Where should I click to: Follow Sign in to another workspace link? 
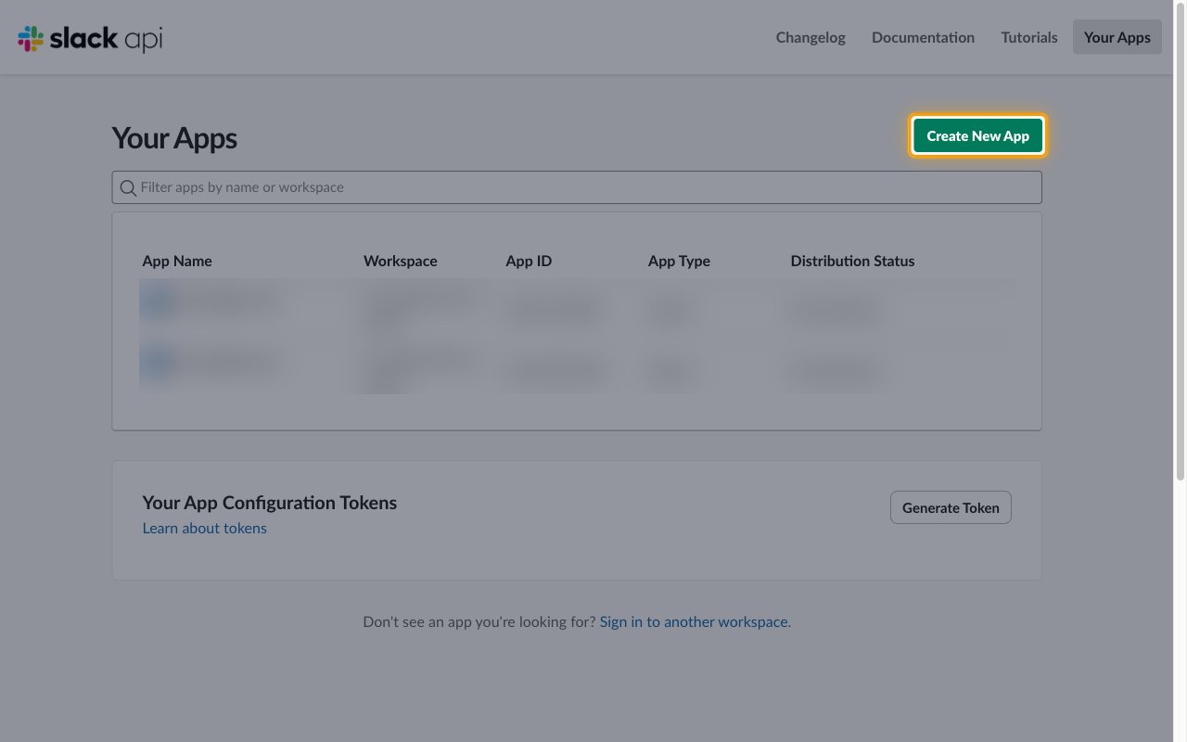[695, 621]
